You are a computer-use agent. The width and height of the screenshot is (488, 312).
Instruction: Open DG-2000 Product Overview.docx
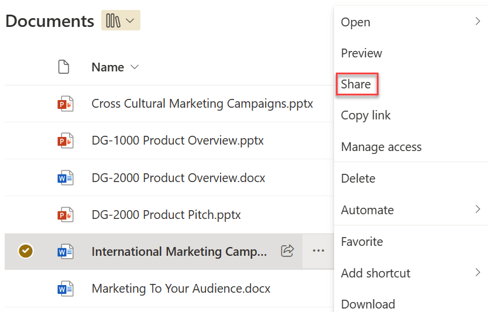[178, 178]
